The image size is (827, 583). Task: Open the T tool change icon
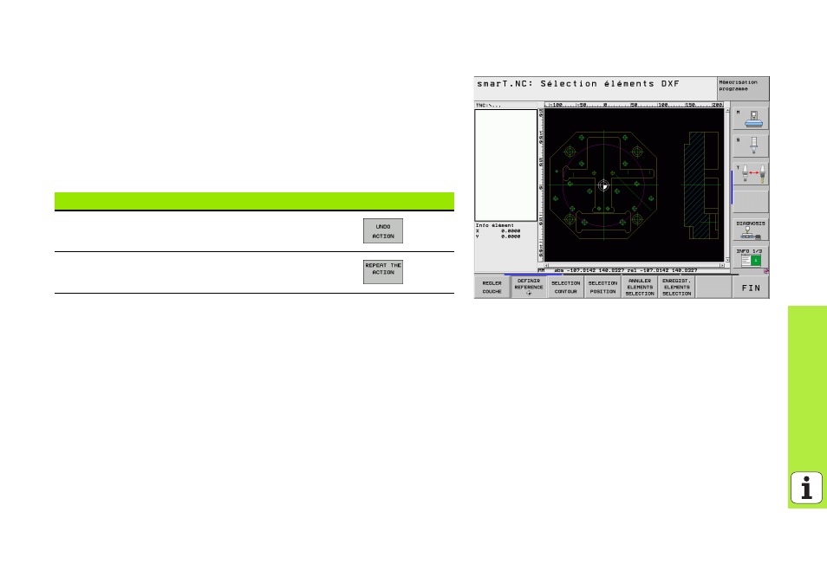(x=751, y=173)
